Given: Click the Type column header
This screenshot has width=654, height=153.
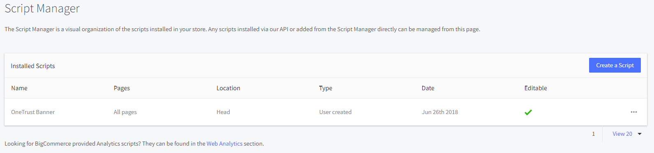Looking at the screenshot, I should [x=326, y=88].
